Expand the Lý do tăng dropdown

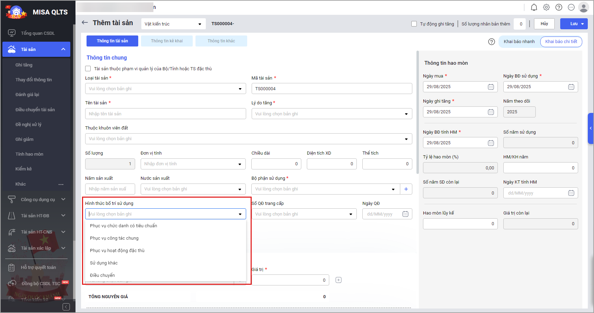tap(332, 114)
